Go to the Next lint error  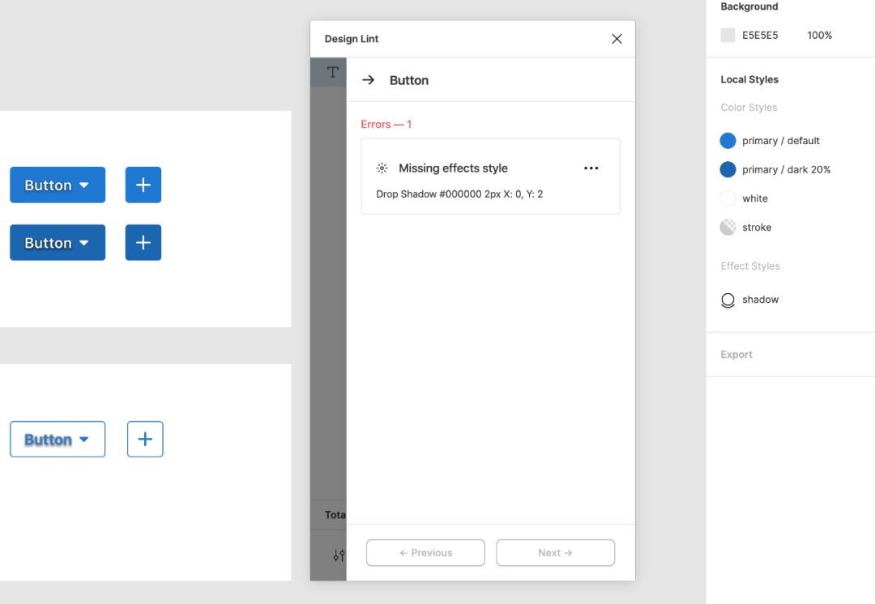pyautogui.click(x=555, y=553)
